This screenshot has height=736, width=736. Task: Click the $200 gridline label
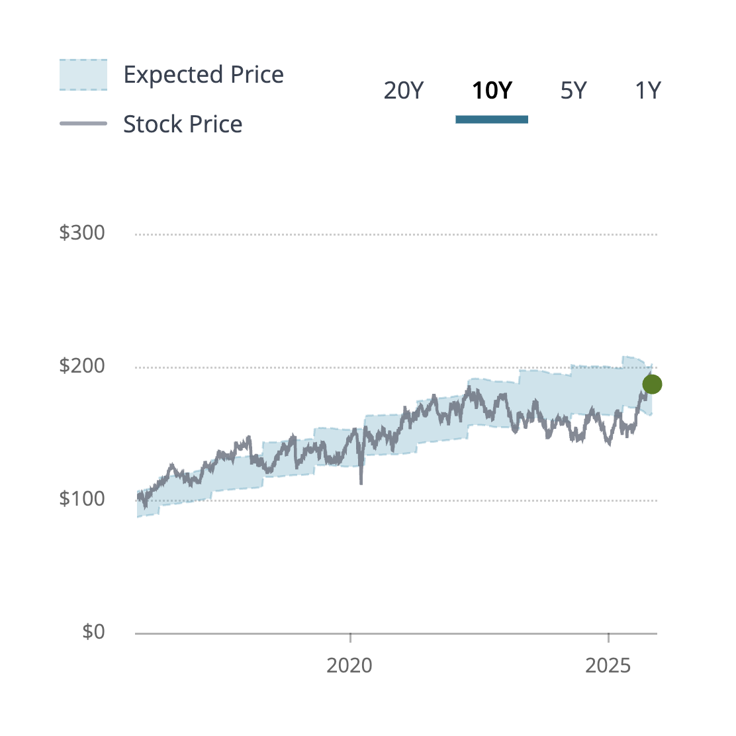pos(82,365)
